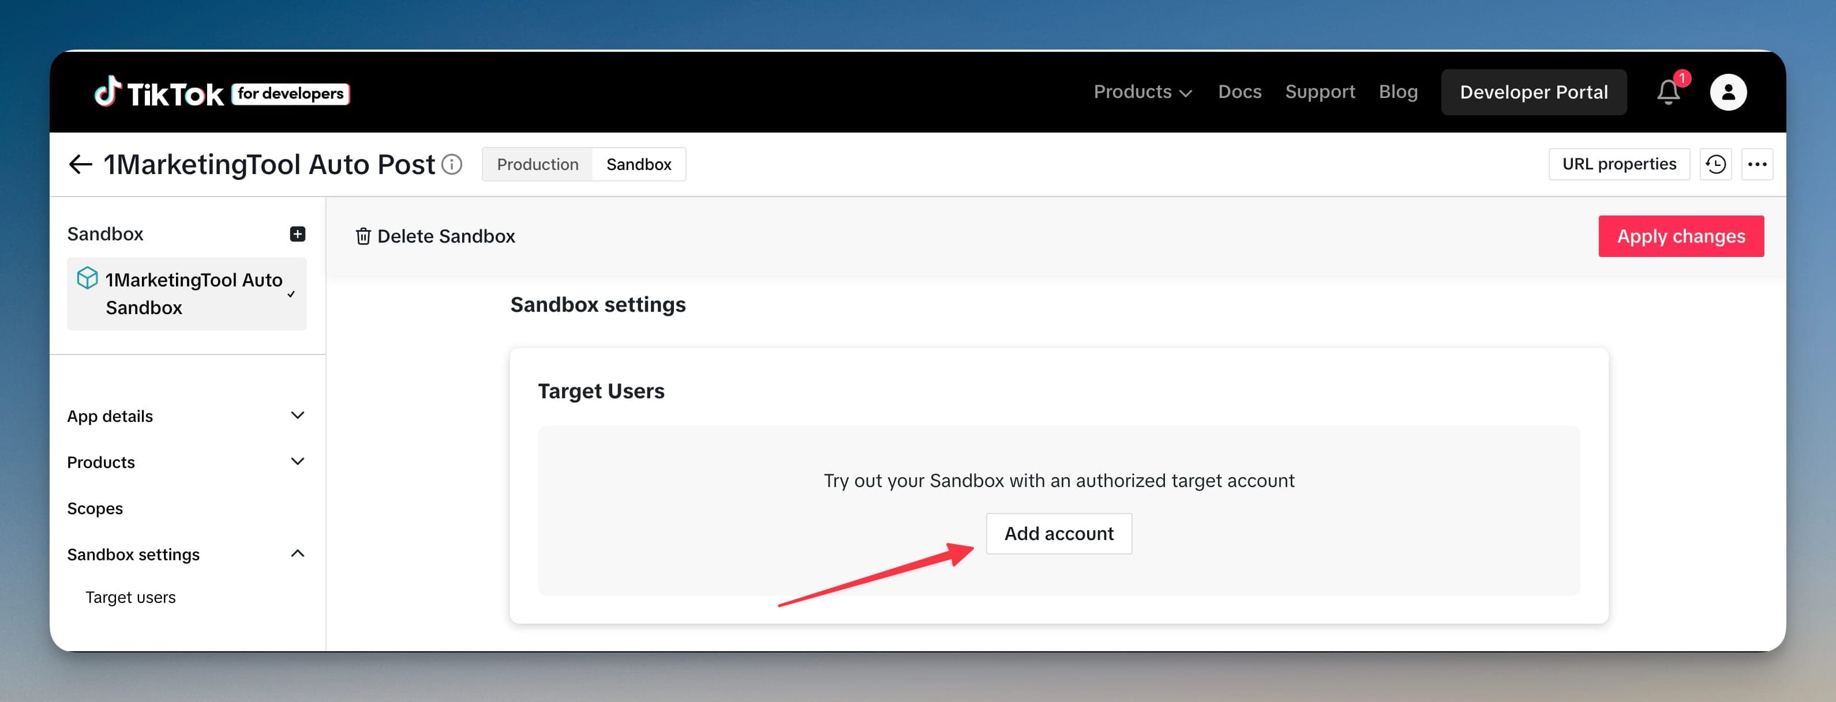Switch to the Sandbox tab
Viewport: 1836px width, 702px height.
tap(639, 164)
